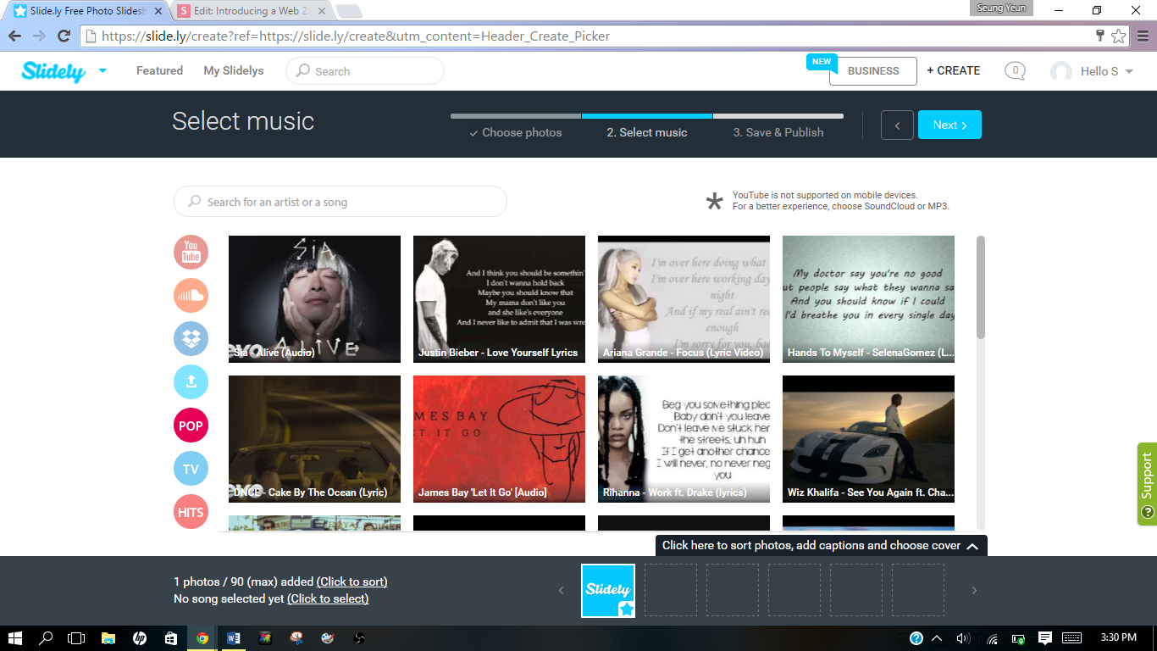Choose Ariana Grande - Focus video
Screen dimensions: 1157x651
tap(684, 299)
